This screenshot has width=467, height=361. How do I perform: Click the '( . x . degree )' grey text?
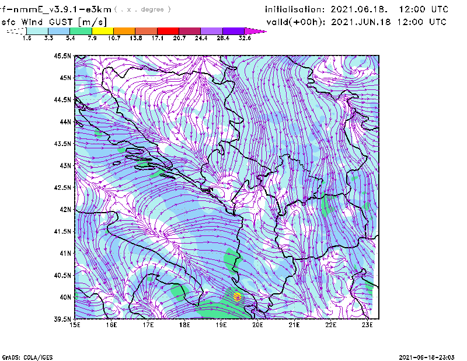pos(142,9)
